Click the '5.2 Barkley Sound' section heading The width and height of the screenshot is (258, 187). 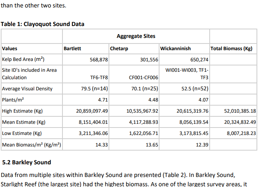27,162
